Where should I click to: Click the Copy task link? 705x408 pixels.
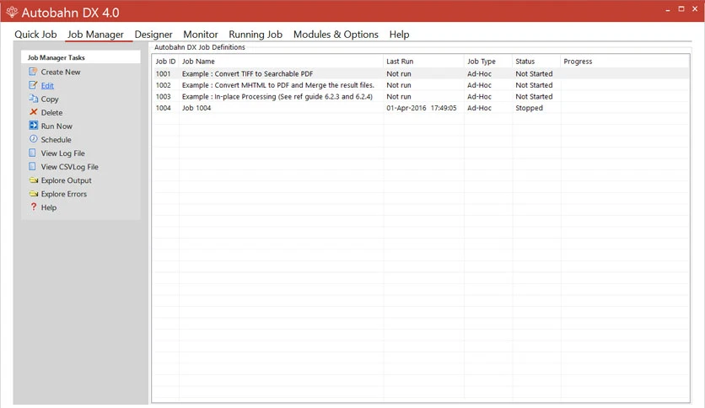[50, 99]
